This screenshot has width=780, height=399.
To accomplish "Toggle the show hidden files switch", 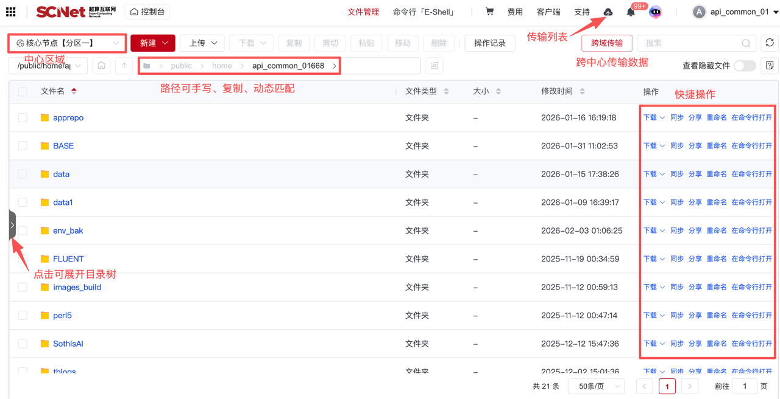I will (744, 66).
